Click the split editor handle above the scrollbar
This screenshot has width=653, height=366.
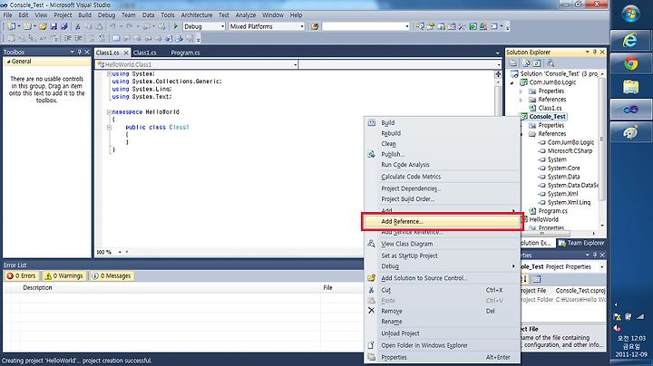pos(498,74)
